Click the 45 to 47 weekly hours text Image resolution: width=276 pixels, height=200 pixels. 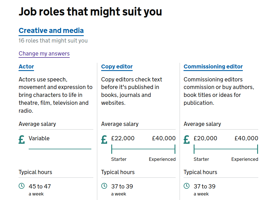[40, 186]
